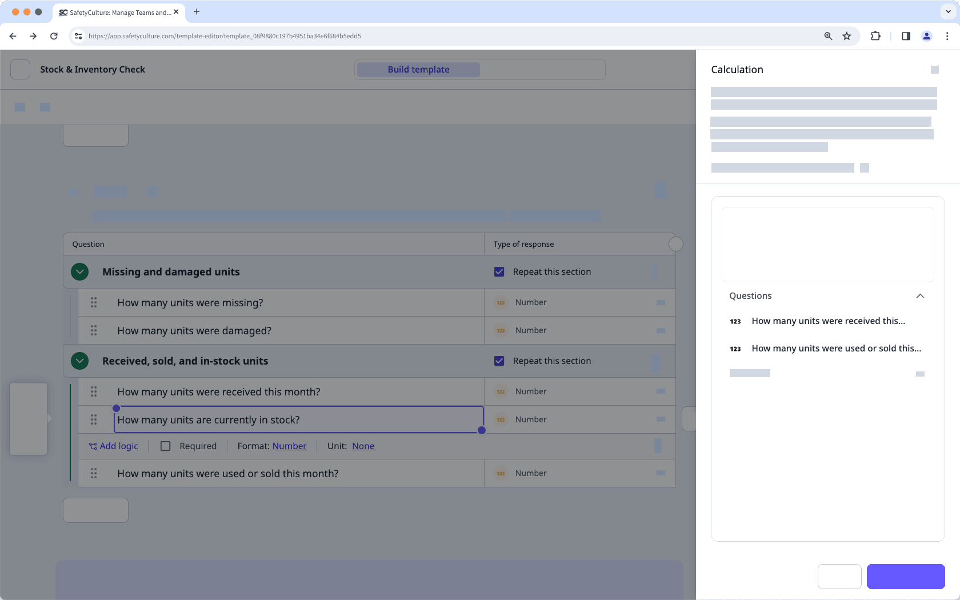Image resolution: width=960 pixels, height=600 pixels.
Task: Enable the Required checkbox
Action: click(x=166, y=446)
